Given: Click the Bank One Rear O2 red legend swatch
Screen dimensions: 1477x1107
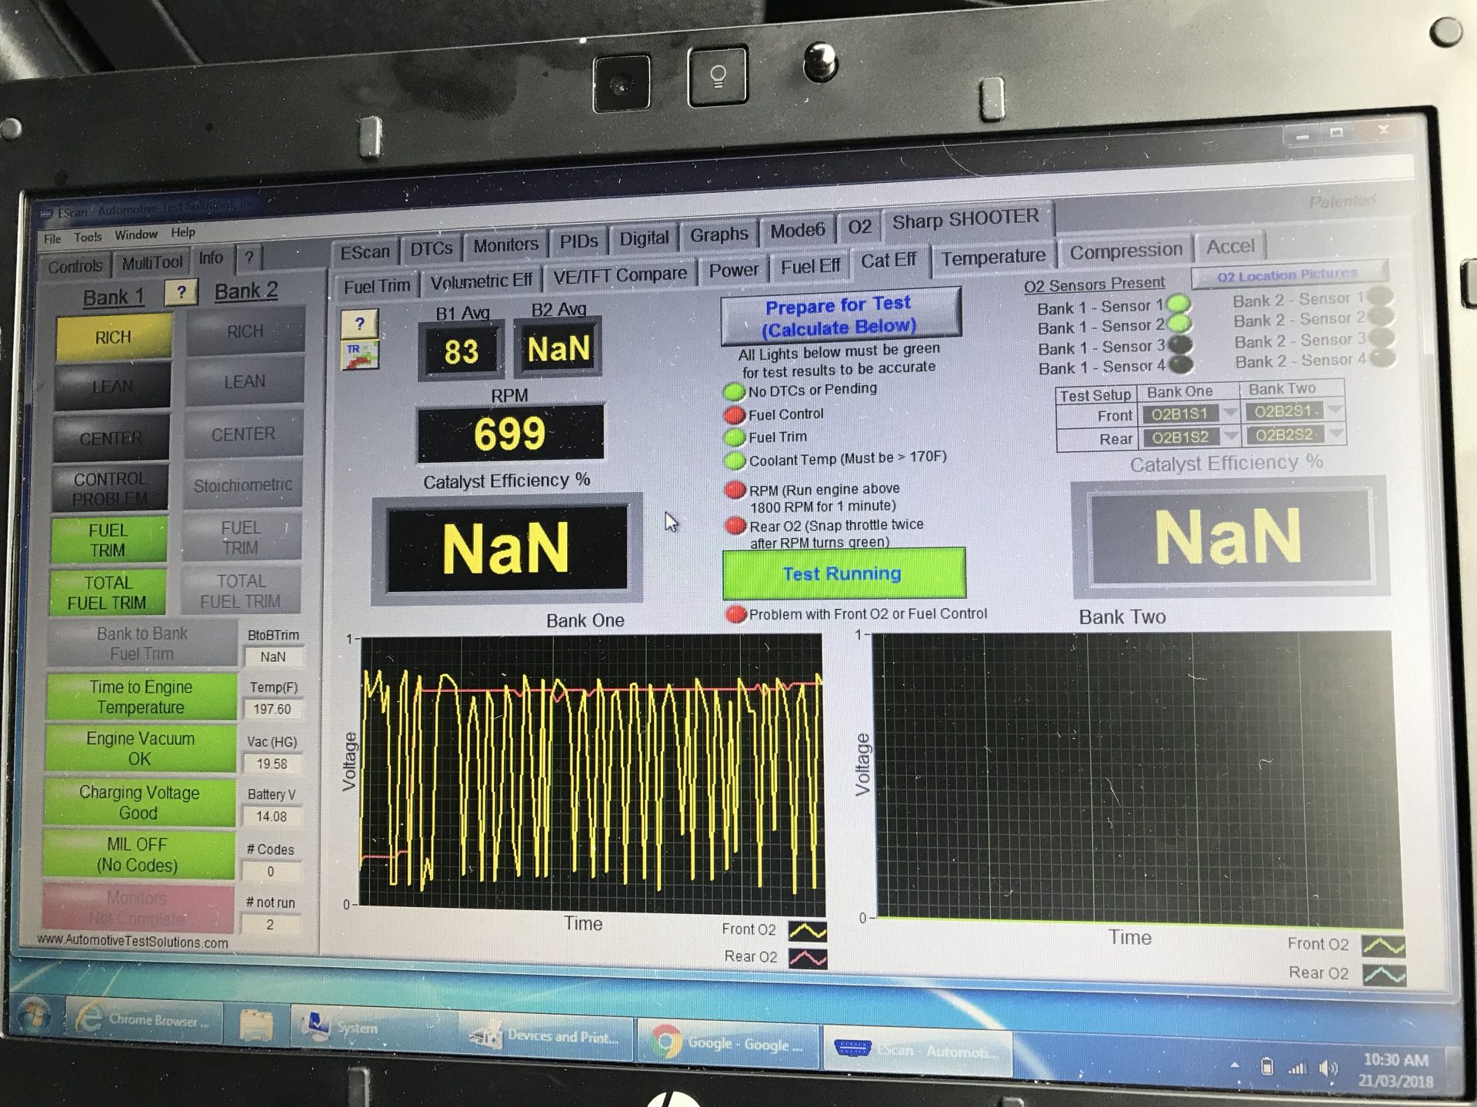Looking at the screenshot, I should (808, 958).
